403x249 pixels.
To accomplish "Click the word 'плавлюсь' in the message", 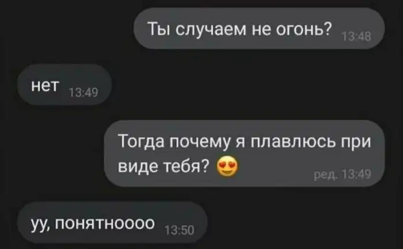I will coord(292,141).
